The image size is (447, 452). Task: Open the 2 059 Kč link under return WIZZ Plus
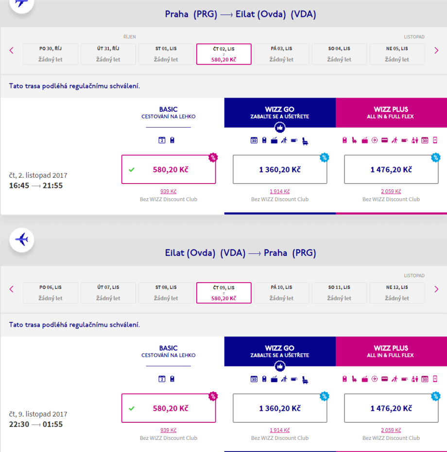coord(391,430)
